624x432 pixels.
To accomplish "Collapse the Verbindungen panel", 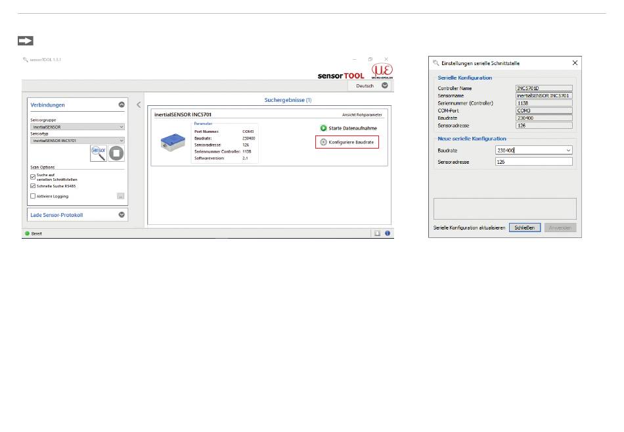I will [122, 105].
